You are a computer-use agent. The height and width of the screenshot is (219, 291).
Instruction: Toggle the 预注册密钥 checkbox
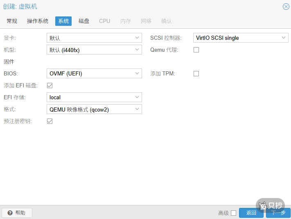50,121
